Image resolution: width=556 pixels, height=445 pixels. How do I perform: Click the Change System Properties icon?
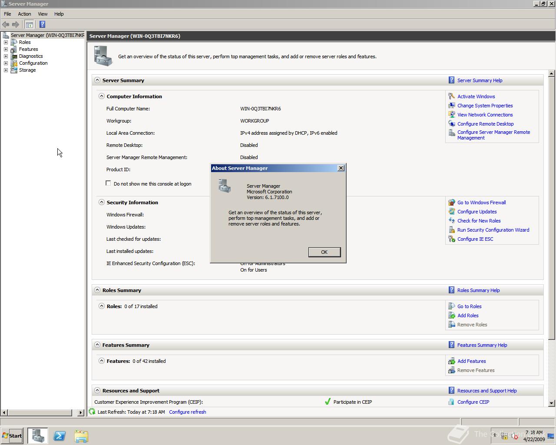point(451,106)
